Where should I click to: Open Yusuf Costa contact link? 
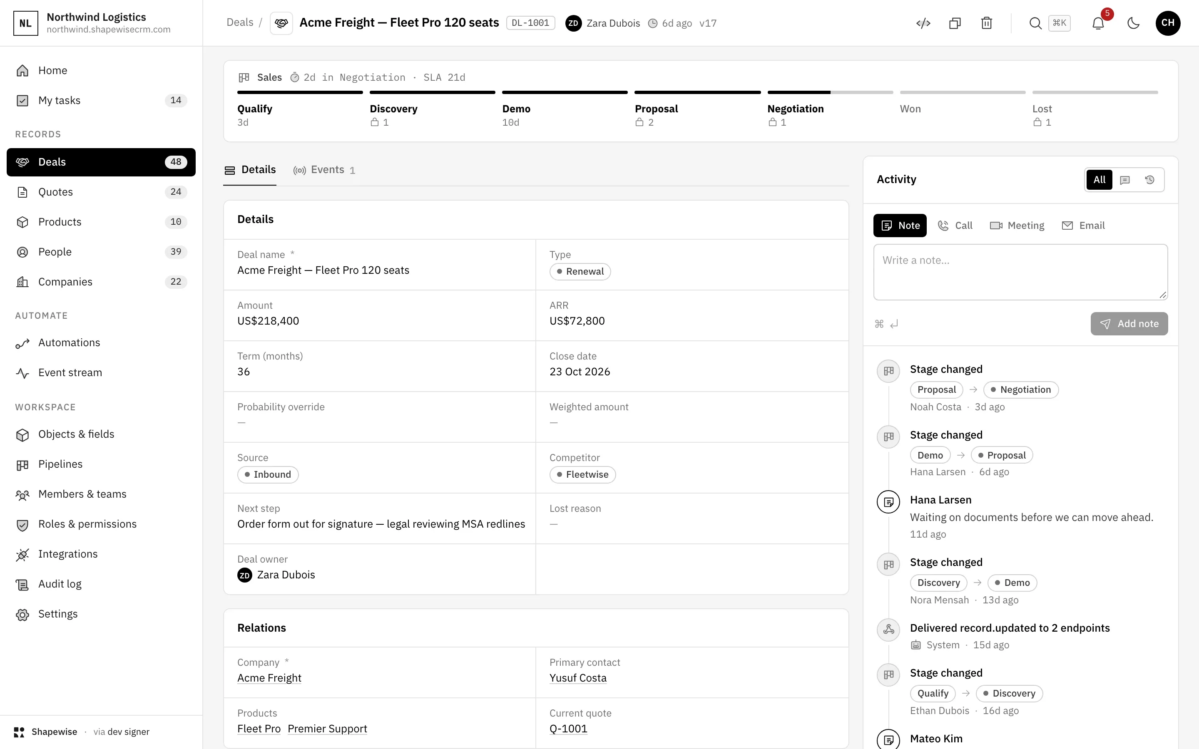[x=578, y=678]
